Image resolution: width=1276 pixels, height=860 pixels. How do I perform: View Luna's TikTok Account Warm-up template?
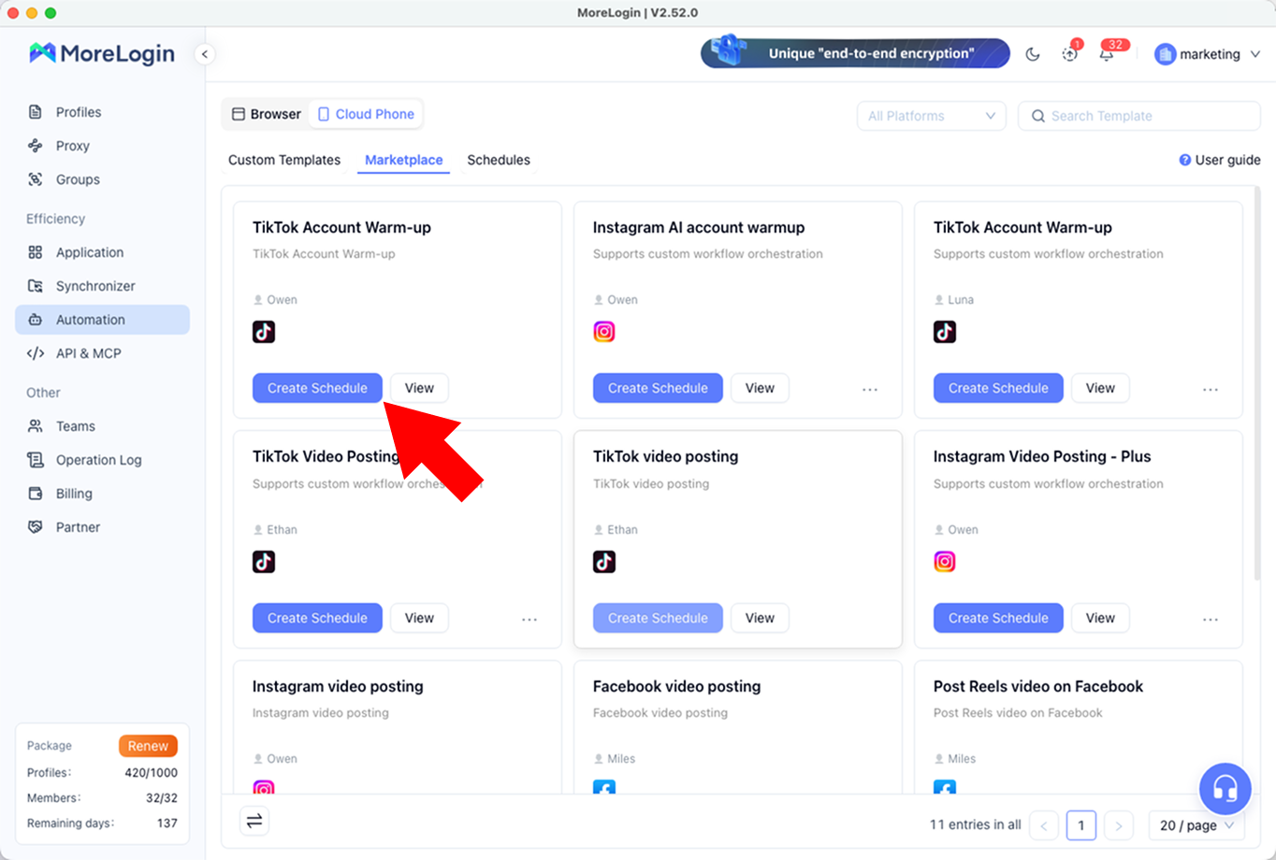click(1100, 388)
